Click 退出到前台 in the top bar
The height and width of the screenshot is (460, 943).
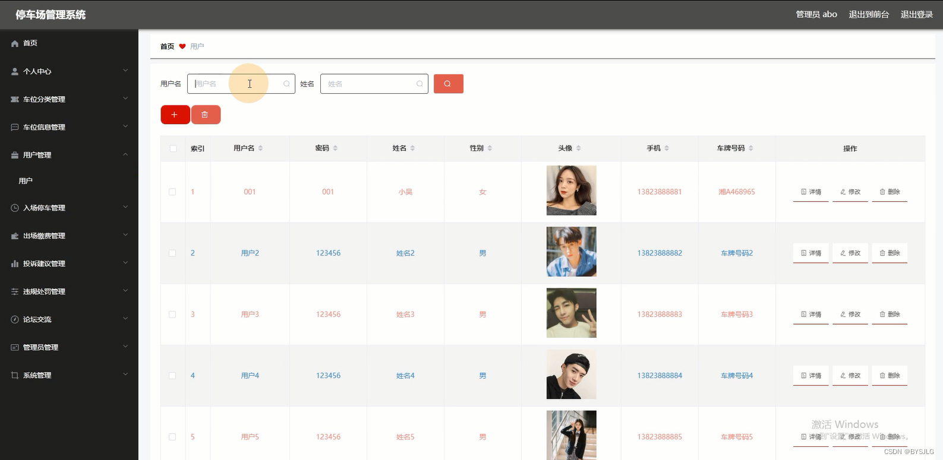tap(869, 14)
